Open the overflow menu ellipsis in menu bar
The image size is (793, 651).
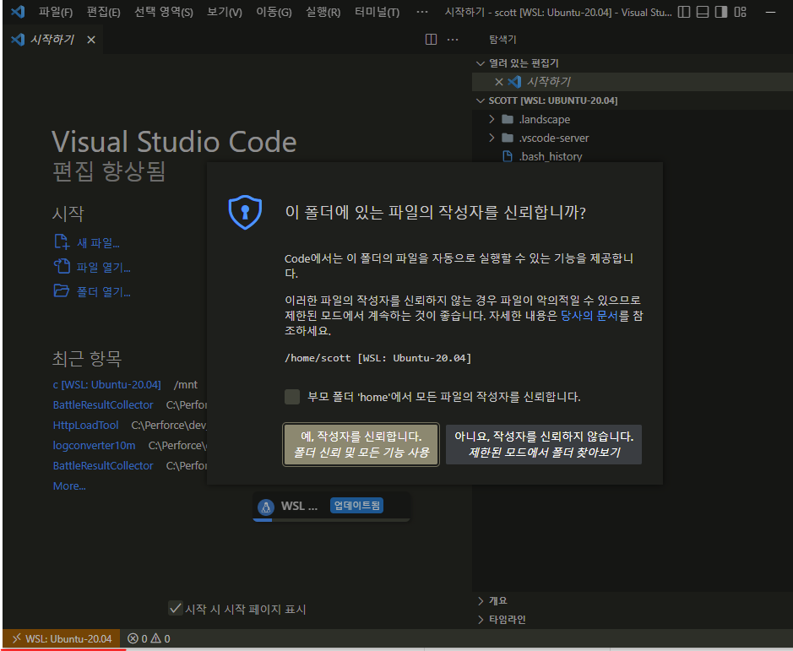coord(421,12)
